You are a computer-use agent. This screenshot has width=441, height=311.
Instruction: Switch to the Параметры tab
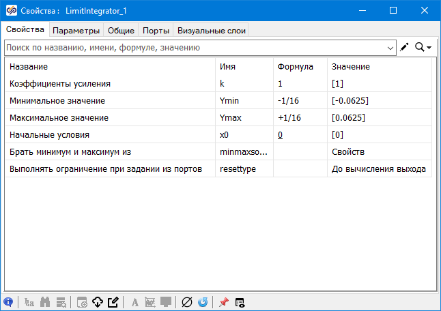[x=76, y=30]
